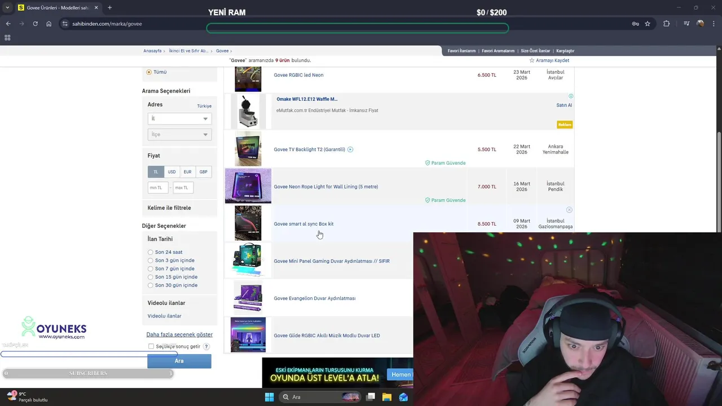Click the max TL price field
The image size is (722, 406).
(183, 188)
